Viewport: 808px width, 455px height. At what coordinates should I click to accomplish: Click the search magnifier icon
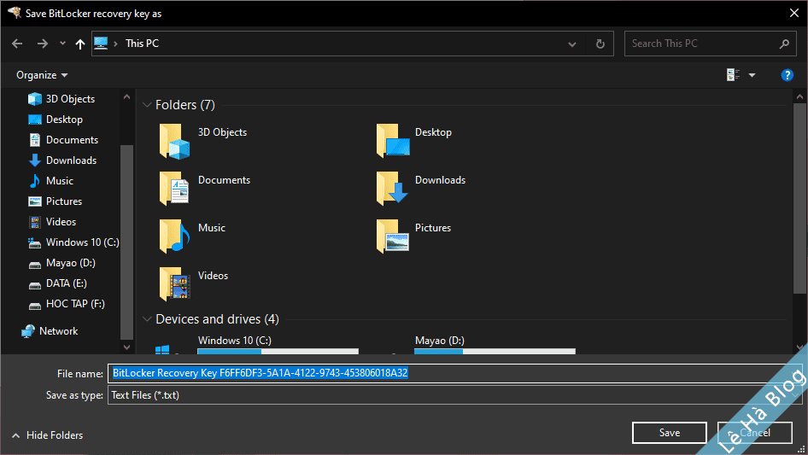(x=784, y=44)
